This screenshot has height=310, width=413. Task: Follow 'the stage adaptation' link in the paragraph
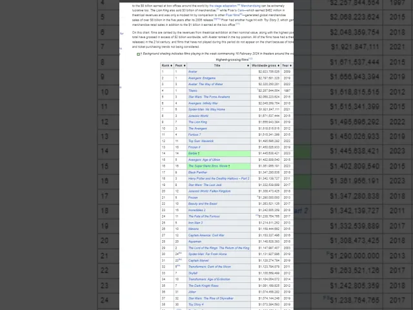pos(223,6)
